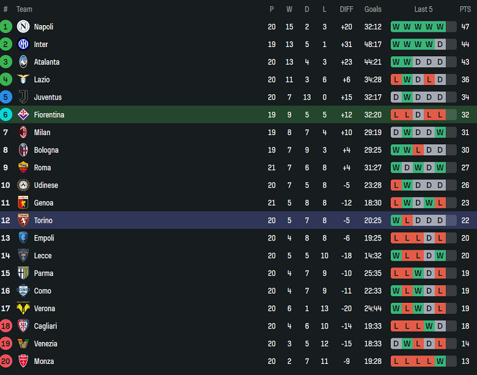This screenshot has width=477, height=375.
Task: Click the Roma club crest icon
Action: (23, 168)
